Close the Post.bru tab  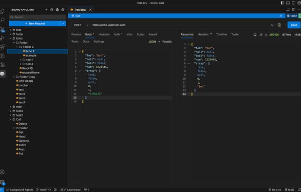90,10
